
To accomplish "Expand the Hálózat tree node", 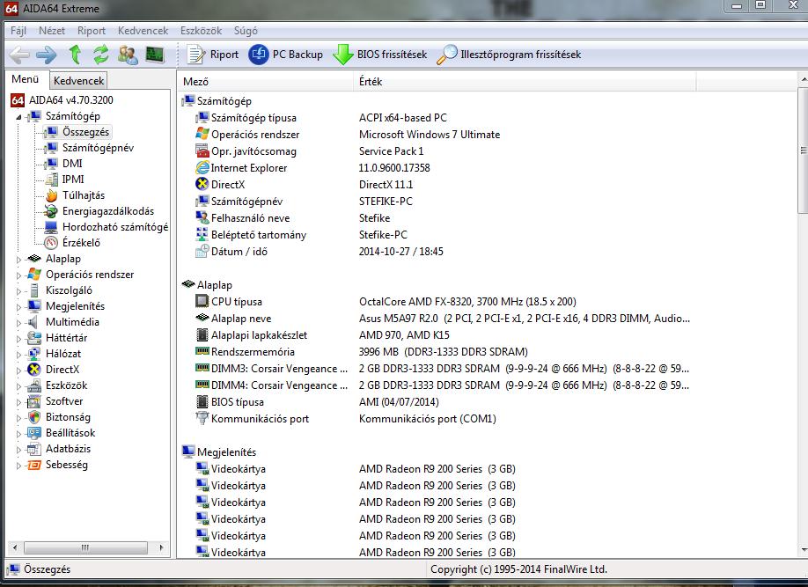I will (x=18, y=355).
